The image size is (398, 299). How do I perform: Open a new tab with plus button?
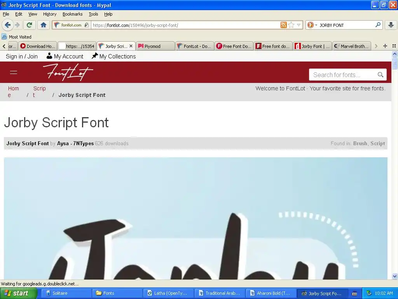[x=385, y=46]
